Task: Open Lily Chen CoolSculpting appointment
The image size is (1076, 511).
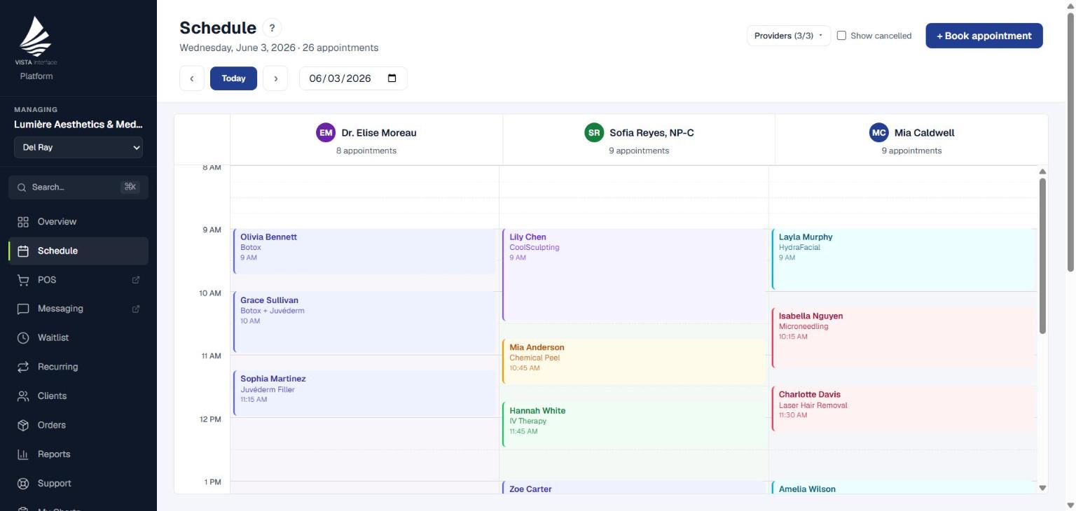Action: pos(634,275)
